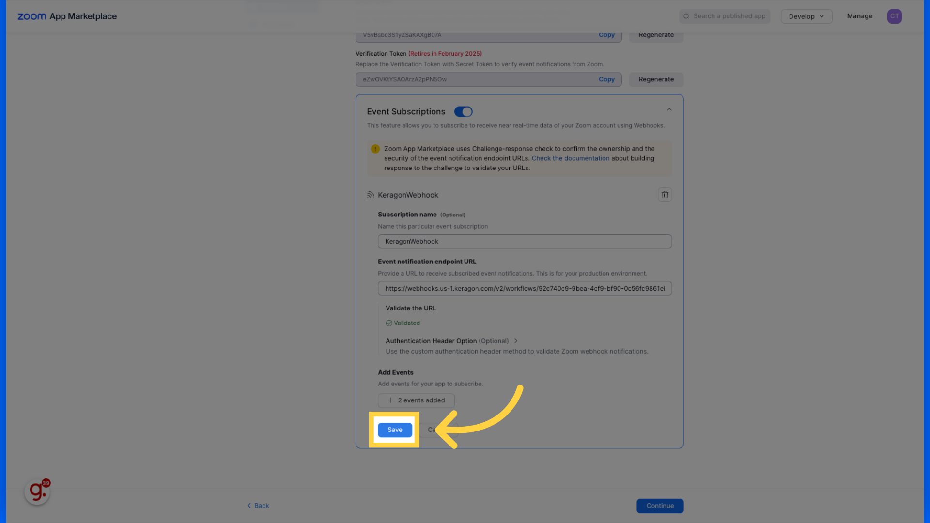Click the yellow warning icon in notice
Screen dimensions: 930x523
pyautogui.click(x=375, y=149)
